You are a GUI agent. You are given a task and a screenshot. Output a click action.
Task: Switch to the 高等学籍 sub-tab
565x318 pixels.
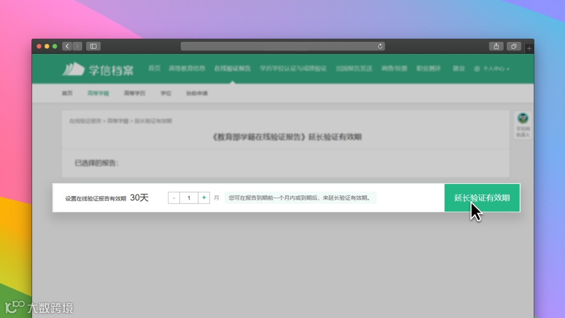click(98, 93)
